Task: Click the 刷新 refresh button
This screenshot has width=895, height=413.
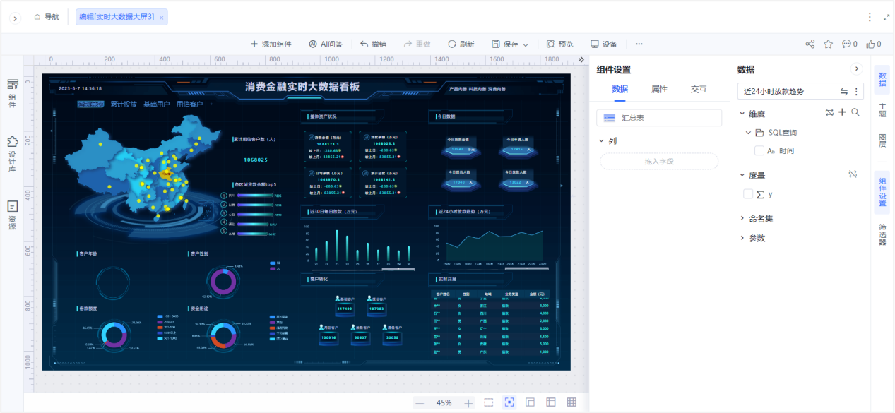Action: pyautogui.click(x=461, y=44)
